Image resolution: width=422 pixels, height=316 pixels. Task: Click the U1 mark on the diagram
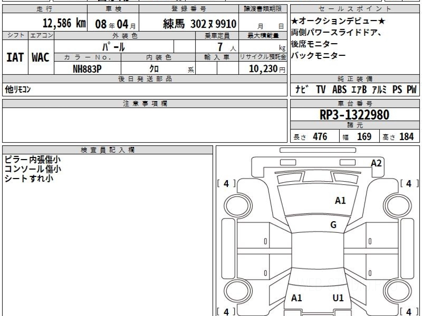pyautogui.click(x=338, y=298)
